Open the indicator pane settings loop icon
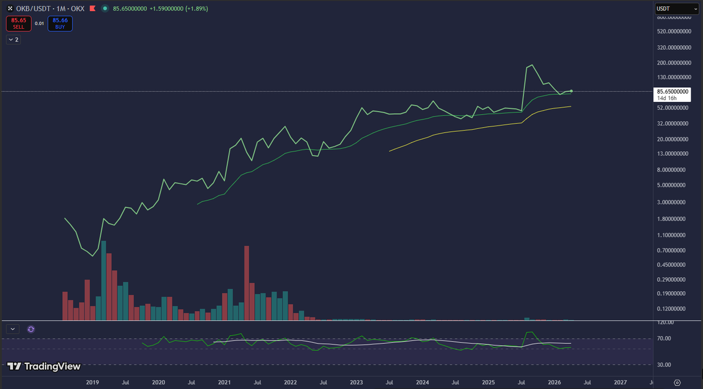Screen dimensions: 703x389 click(x=30, y=329)
